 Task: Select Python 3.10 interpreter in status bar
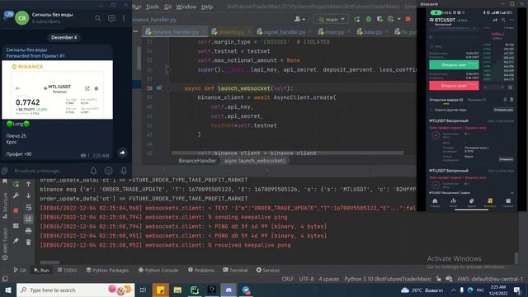tap(388, 279)
